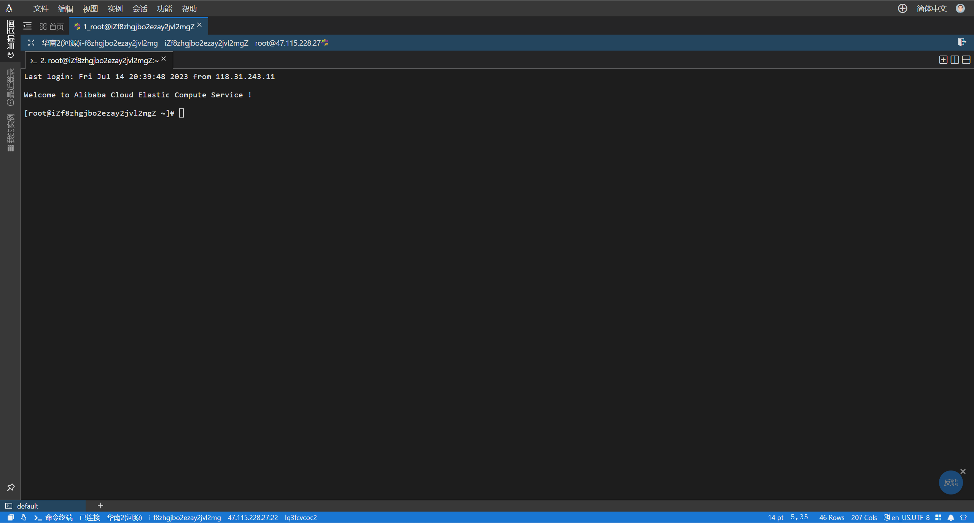Open the 会话 menu
This screenshot has width=974, height=523.
pos(140,8)
